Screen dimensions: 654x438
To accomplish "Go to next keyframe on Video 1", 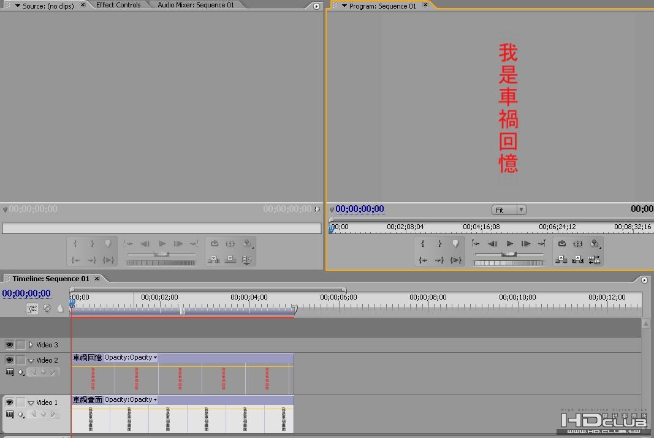I will click(x=53, y=414).
